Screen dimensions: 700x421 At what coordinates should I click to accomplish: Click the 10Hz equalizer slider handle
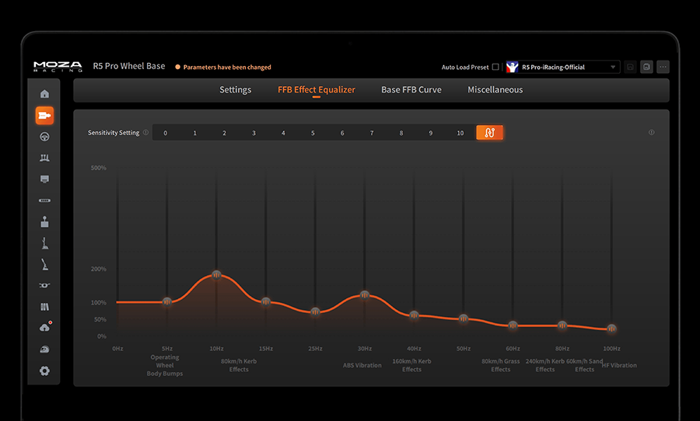pos(216,275)
